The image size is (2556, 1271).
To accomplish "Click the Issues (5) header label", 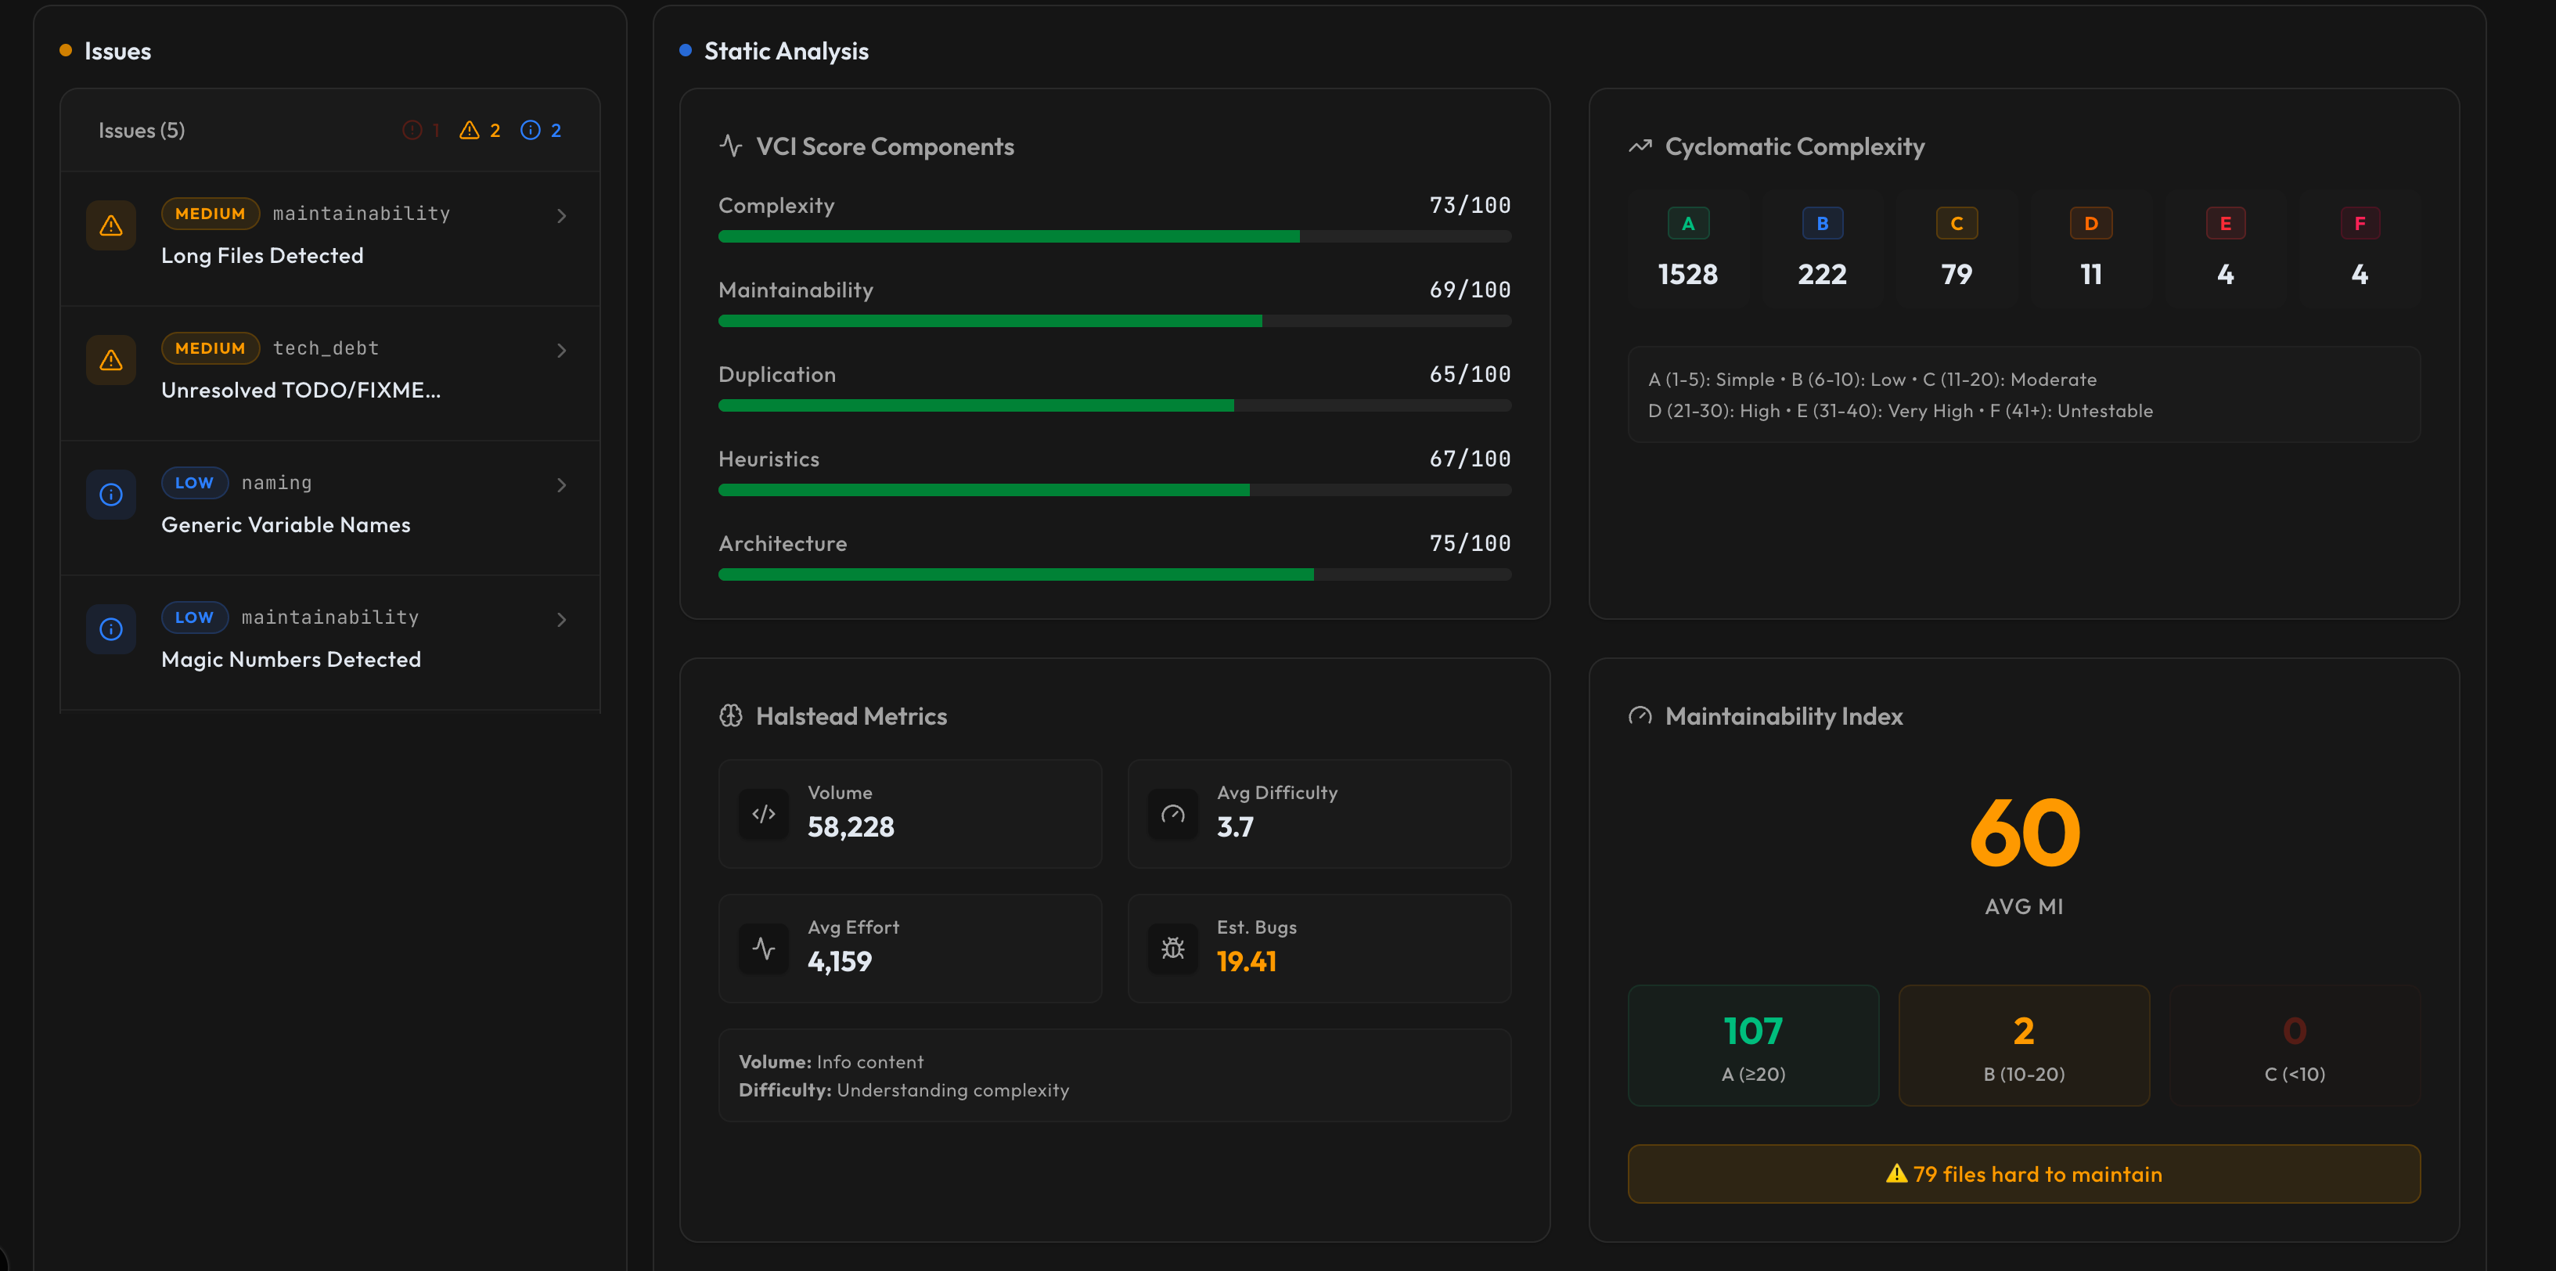I will 142,130.
